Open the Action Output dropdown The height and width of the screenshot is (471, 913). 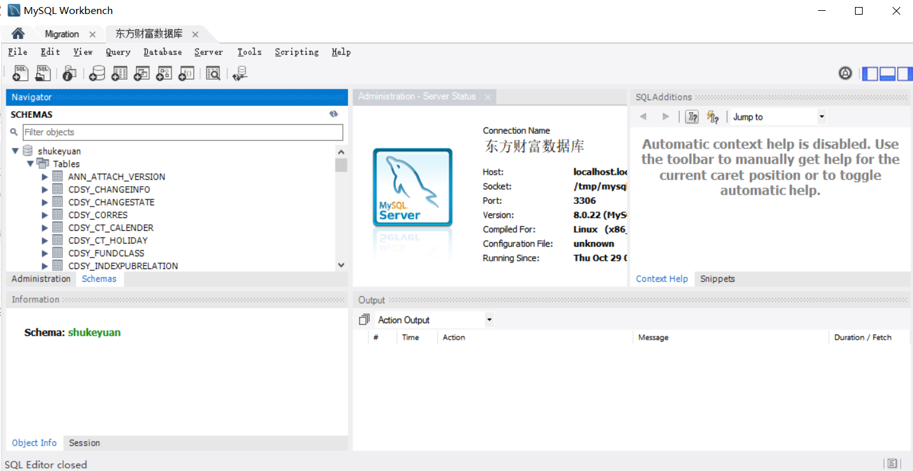[x=489, y=320]
